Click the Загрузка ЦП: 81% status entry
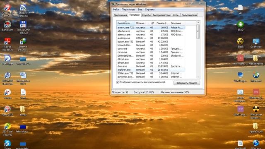This screenshot has height=149, width=265. pyautogui.click(x=144, y=92)
